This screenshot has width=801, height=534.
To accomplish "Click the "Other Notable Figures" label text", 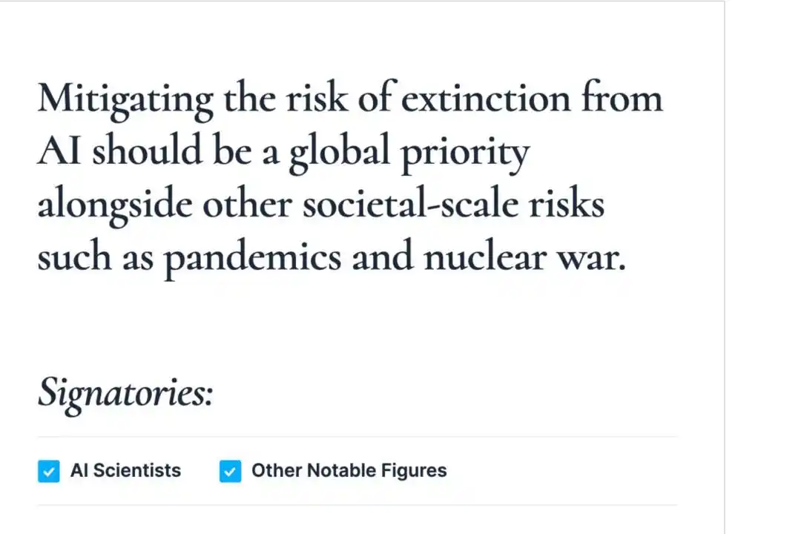I will (x=349, y=470).
